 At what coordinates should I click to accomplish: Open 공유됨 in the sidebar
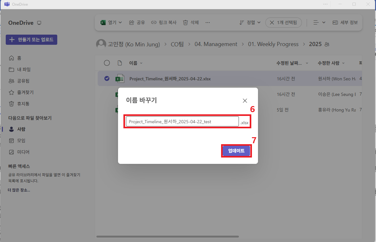(19, 81)
